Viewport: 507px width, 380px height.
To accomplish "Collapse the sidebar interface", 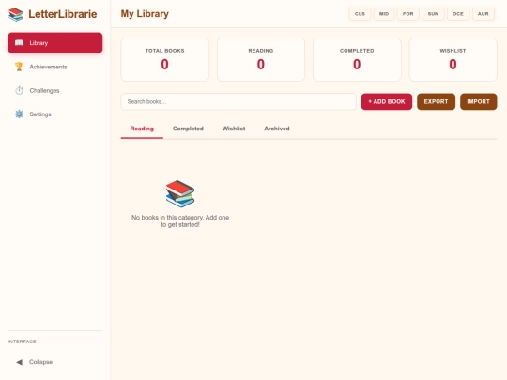I will [x=55, y=362].
